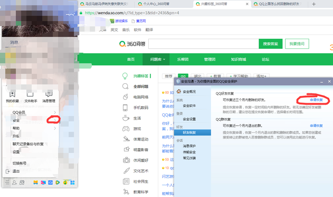Open 管理团 in green nav bar

pos(210,60)
